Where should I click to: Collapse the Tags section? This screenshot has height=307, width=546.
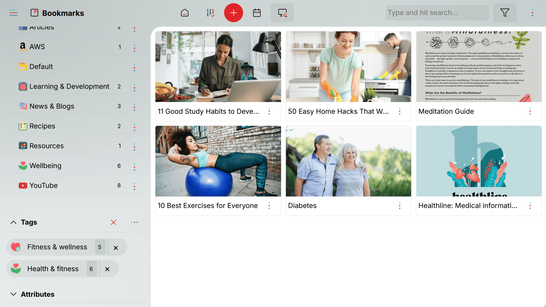pos(13,222)
